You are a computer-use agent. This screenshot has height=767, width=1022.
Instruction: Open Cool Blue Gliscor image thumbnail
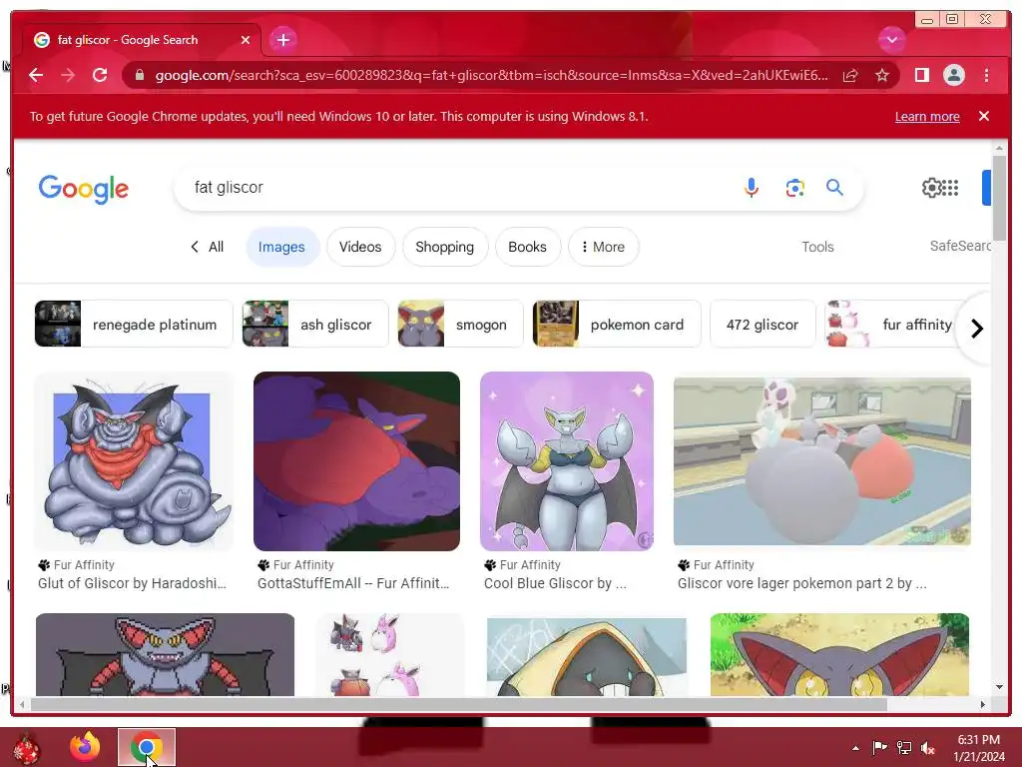(567, 461)
